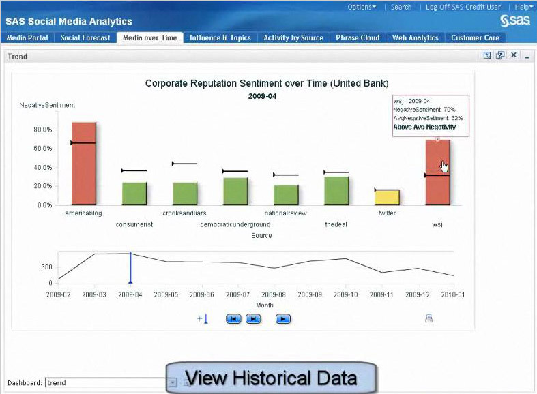The height and width of the screenshot is (394, 537).
Task: Open the Influence & Topics tab
Action: point(220,37)
